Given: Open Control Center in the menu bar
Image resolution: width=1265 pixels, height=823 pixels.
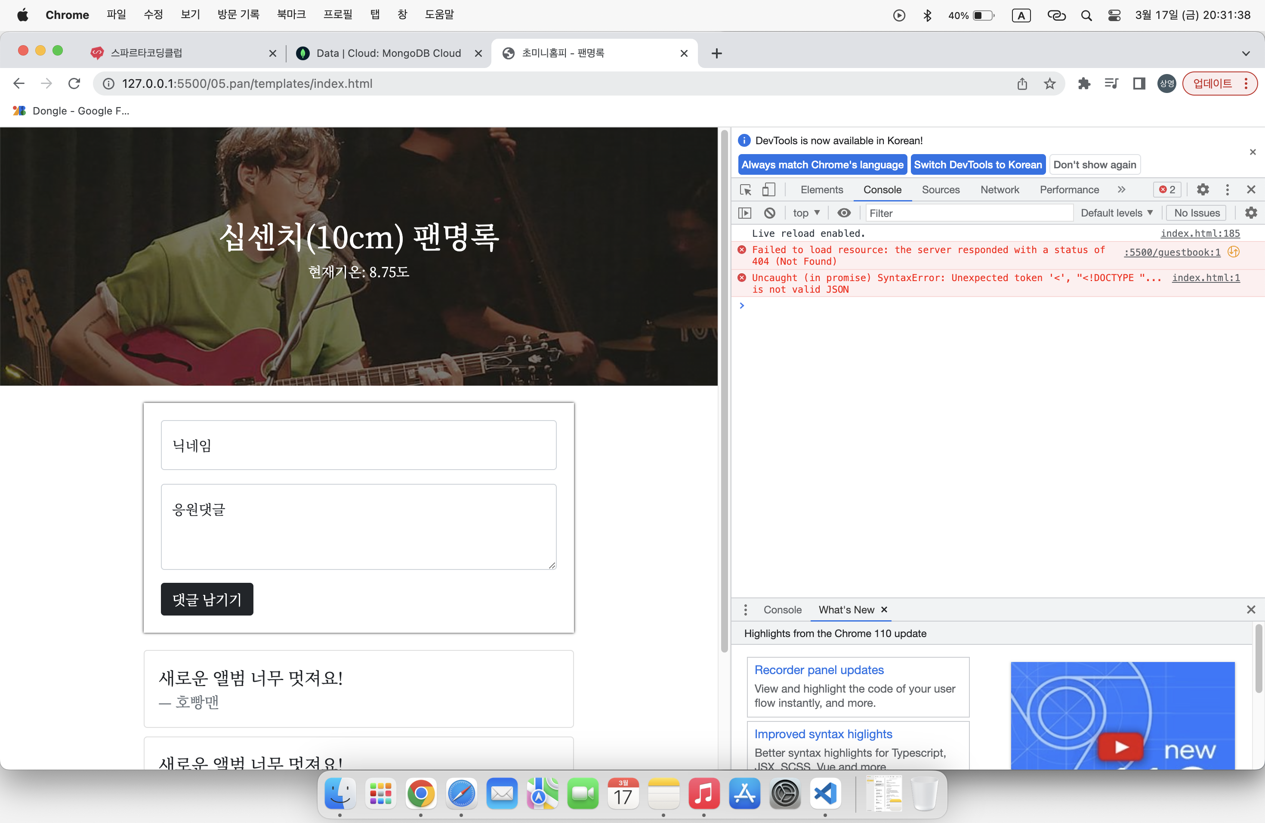Looking at the screenshot, I should coord(1114,15).
